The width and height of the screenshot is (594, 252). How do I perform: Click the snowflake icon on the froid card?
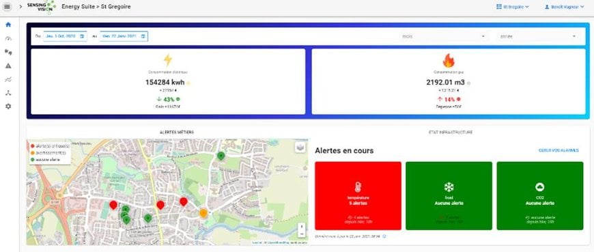click(449, 187)
